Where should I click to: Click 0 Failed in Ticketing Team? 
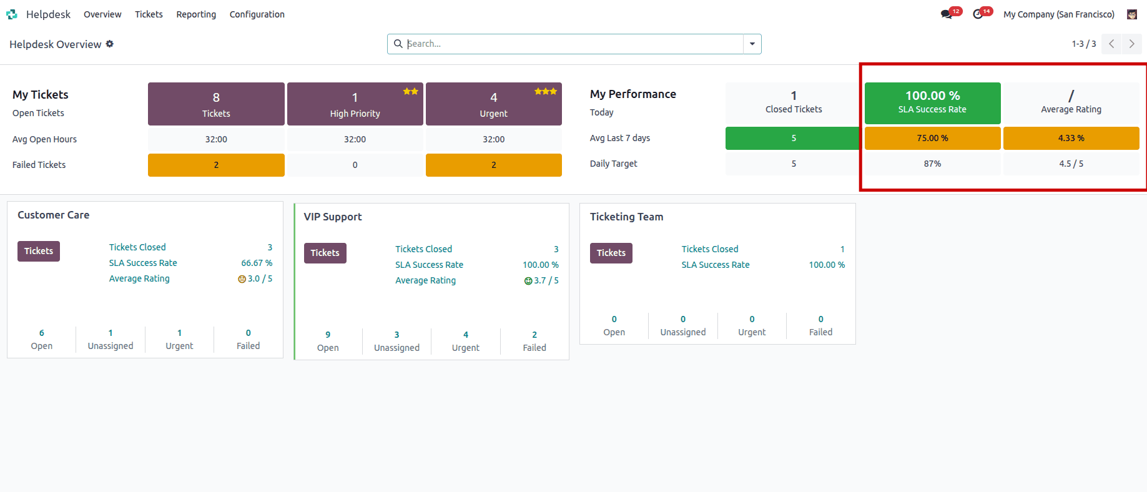(820, 326)
